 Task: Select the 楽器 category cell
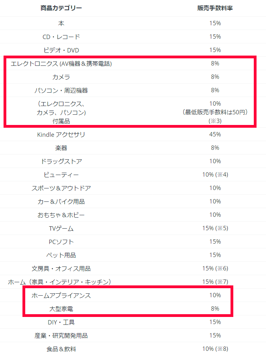[61, 148]
